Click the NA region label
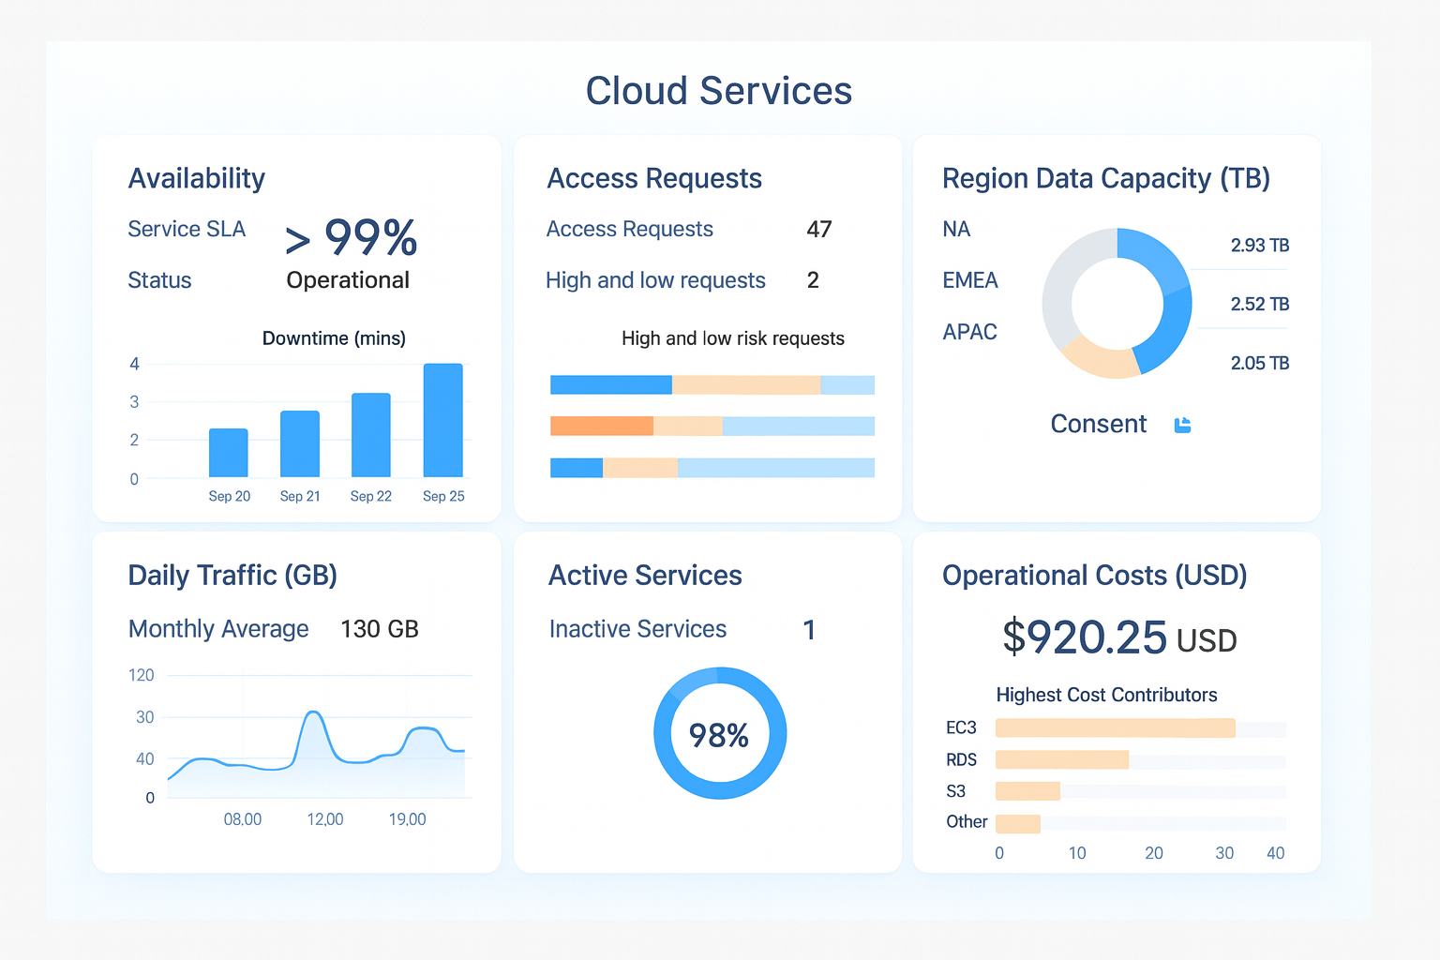1440x960 pixels. coord(956,230)
